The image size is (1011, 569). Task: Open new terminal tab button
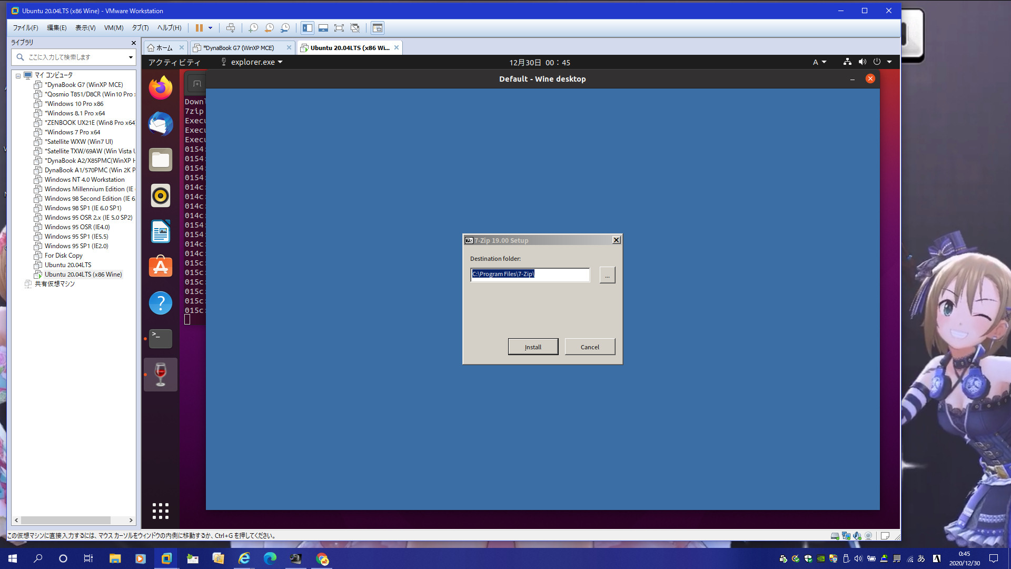click(197, 84)
